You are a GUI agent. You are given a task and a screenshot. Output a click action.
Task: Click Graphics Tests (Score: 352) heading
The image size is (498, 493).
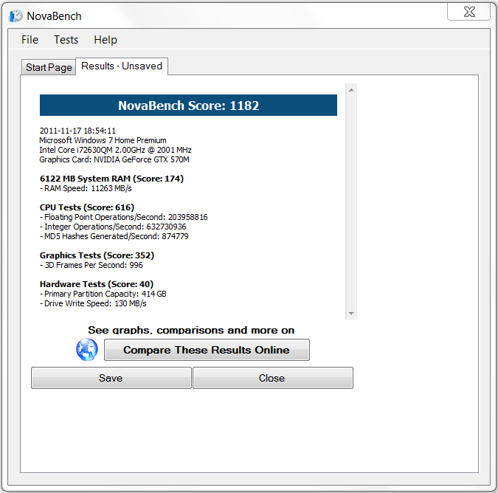(x=97, y=255)
